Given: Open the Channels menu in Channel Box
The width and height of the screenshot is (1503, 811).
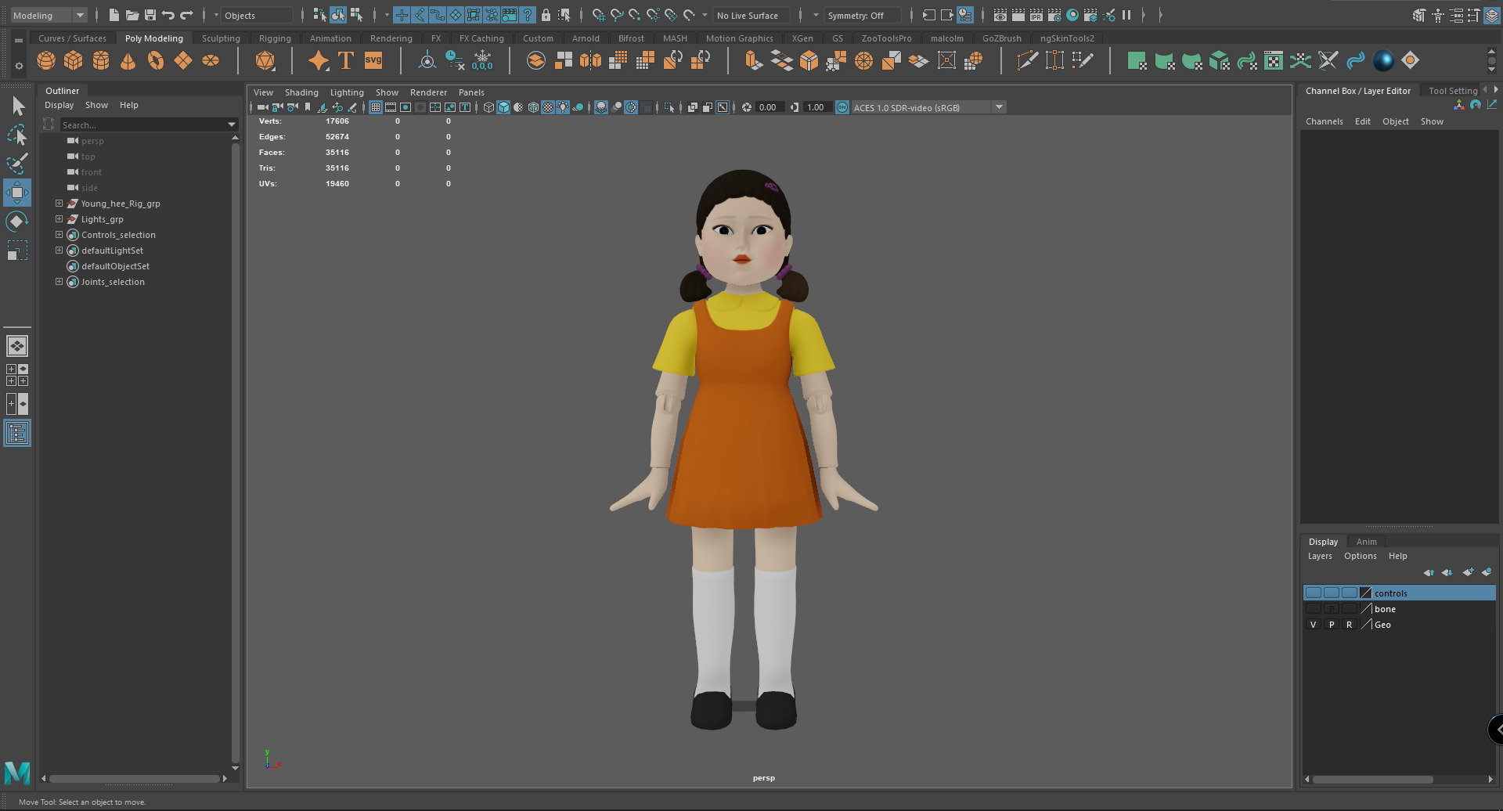Looking at the screenshot, I should click(x=1324, y=121).
